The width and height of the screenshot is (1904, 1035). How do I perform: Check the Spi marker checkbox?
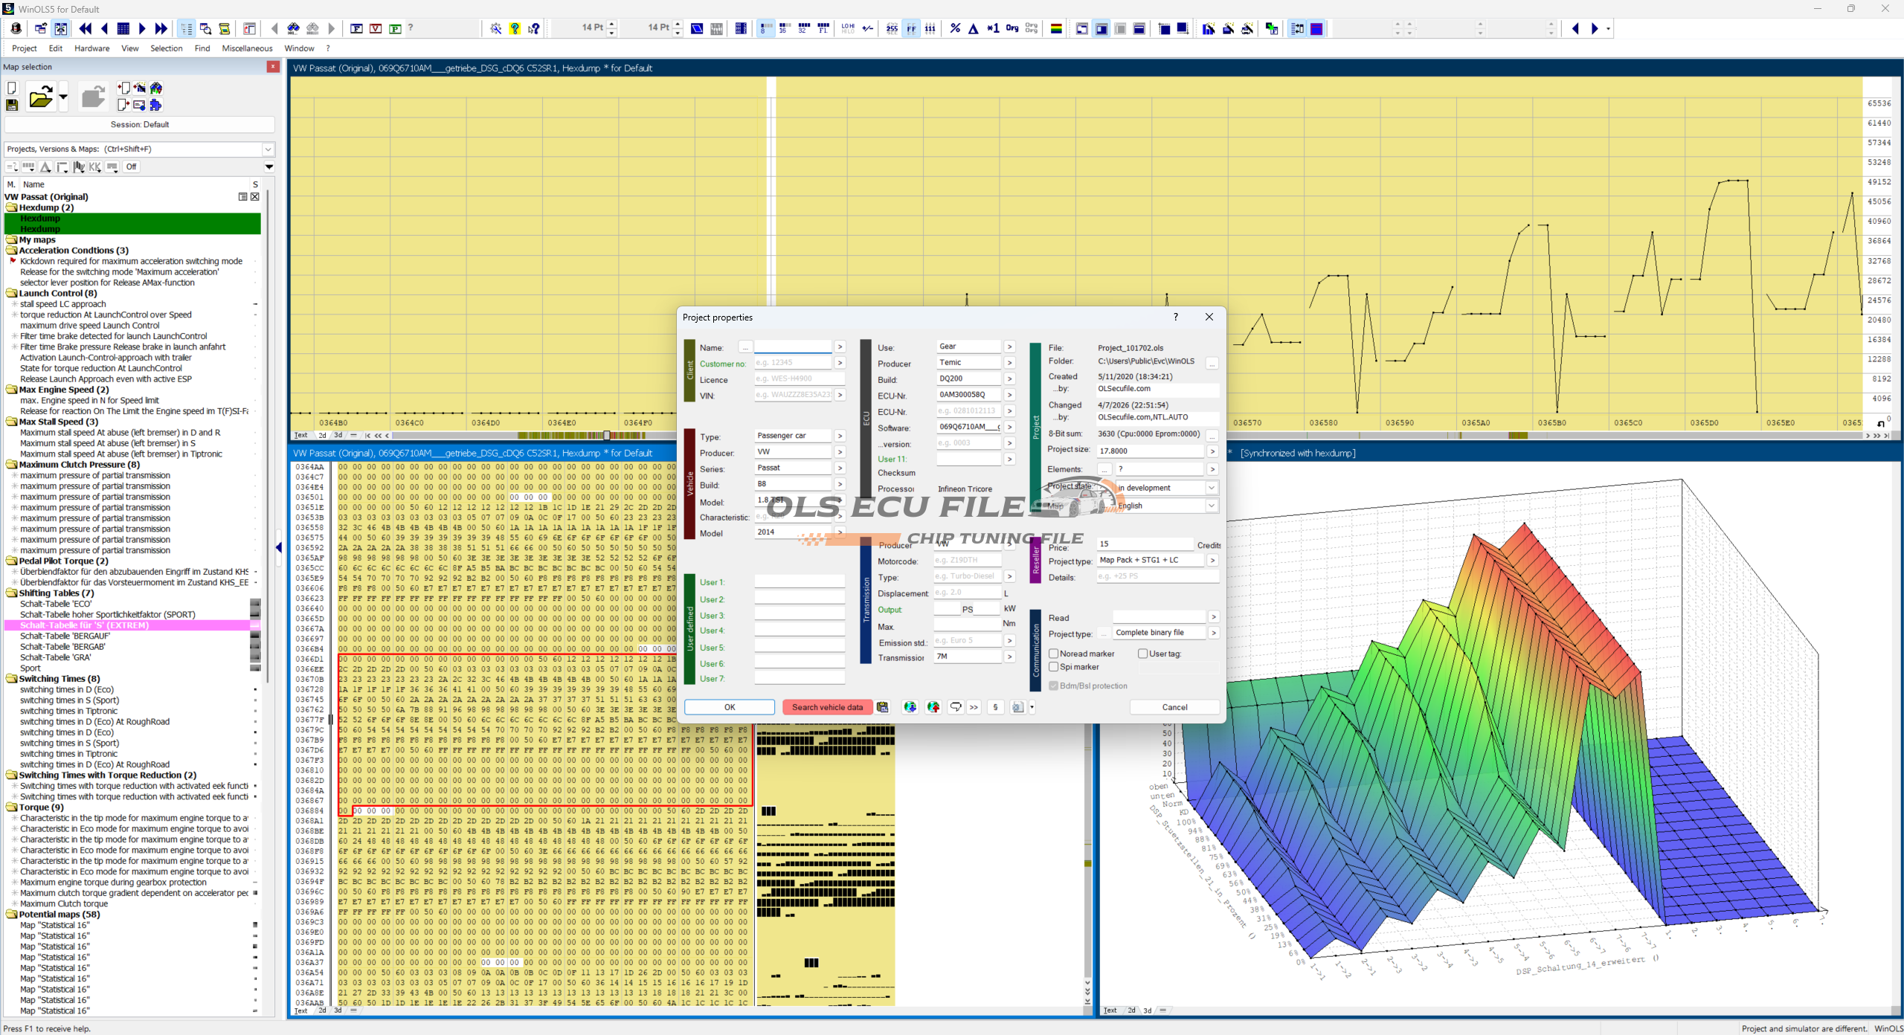pos(1054,667)
